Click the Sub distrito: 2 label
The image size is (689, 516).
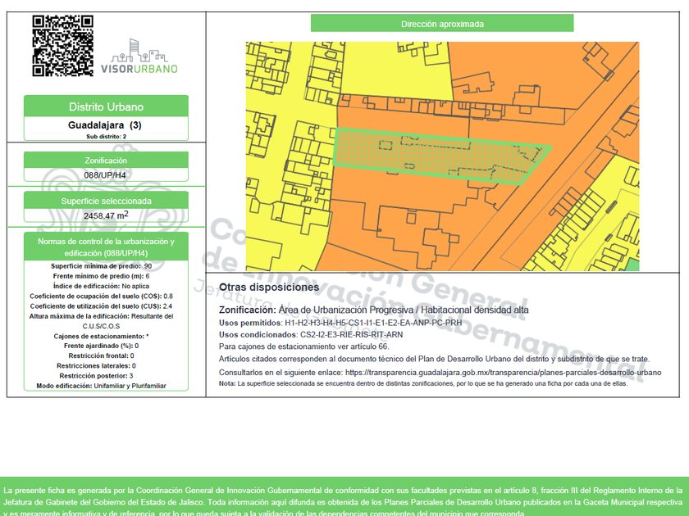click(106, 137)
